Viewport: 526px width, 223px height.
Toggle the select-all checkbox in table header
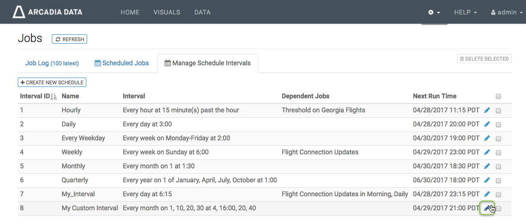498,96
